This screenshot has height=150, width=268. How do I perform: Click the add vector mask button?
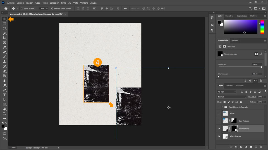(261, 54)
